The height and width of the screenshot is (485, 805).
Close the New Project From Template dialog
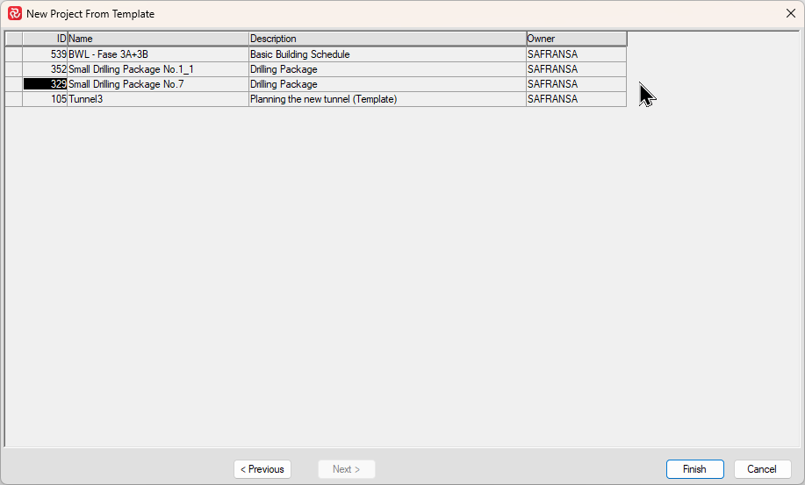(x=790, y=13)
